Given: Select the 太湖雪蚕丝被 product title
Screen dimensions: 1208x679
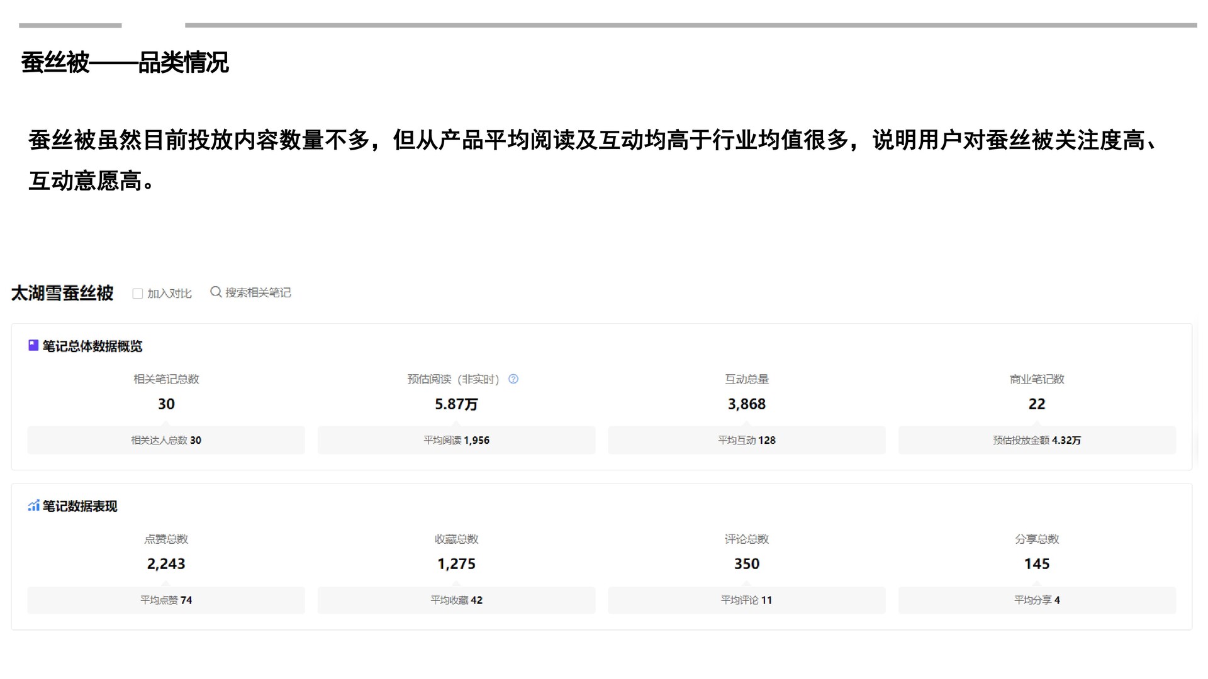Looking at the screenshot, I should coord(62,293).
